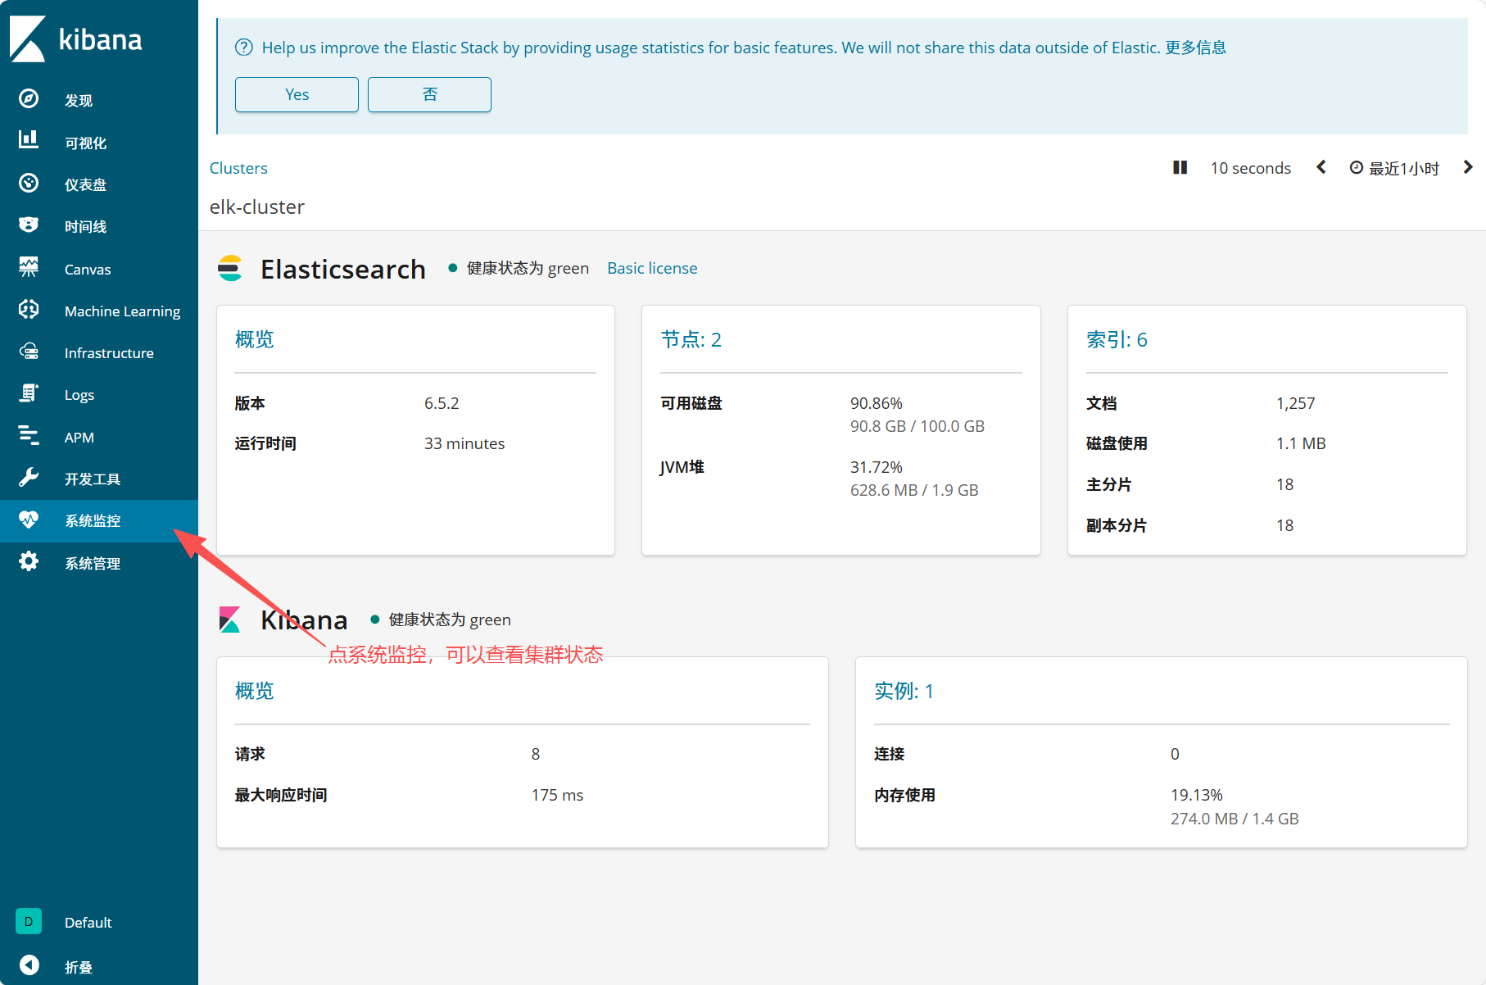Open the 可视化 bar chart icon
The image size is (1486, 985).
[29, 139]
